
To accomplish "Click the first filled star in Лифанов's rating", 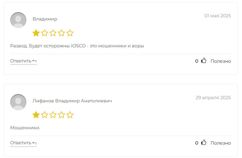I will (x=36, y=115).
